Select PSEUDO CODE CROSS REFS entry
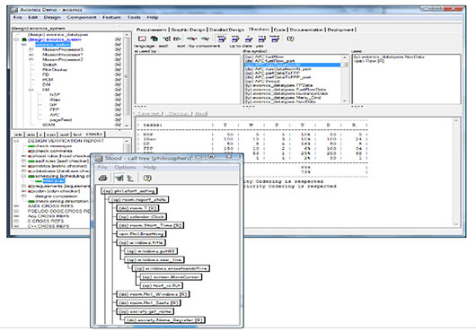 point(59,212)
